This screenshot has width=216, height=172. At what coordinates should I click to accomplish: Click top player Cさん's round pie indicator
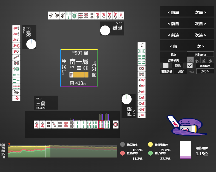pos(105,30)
